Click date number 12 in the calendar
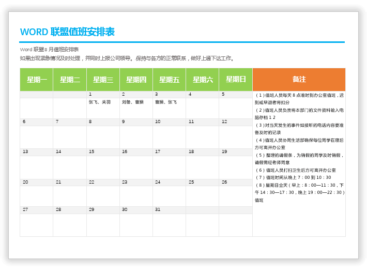This screenshot has height=273, width=367. coord(224,122)
